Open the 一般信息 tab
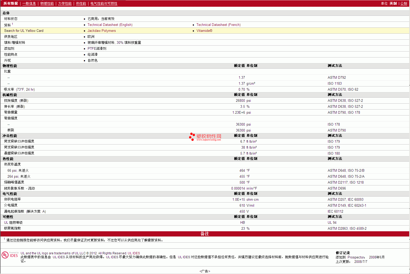 (29, 3)
